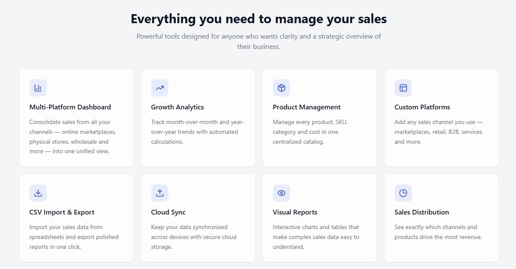This screenshot has width=516, height=269.
Task: Select the Product Management title text
Action: 306,107
